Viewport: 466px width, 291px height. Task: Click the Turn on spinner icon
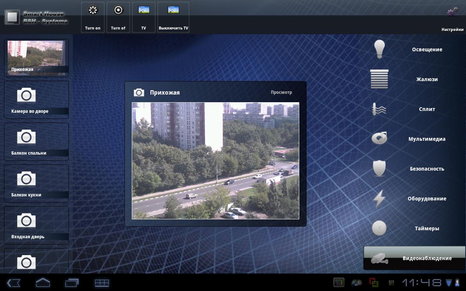pyautogui.click(x=93, y=10)
